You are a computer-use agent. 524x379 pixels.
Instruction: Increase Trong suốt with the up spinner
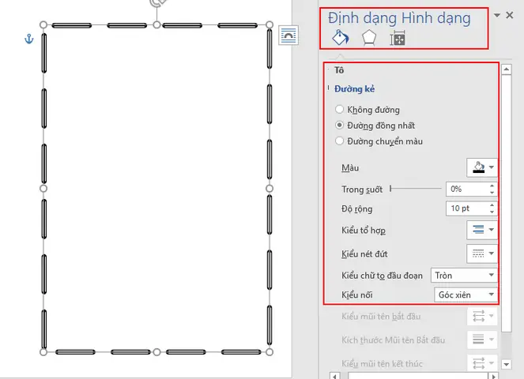pos(492,186)
